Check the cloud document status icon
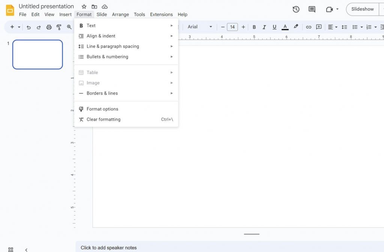Image resolution: width=384 pixels, height=252 pixels. [105, 7]
